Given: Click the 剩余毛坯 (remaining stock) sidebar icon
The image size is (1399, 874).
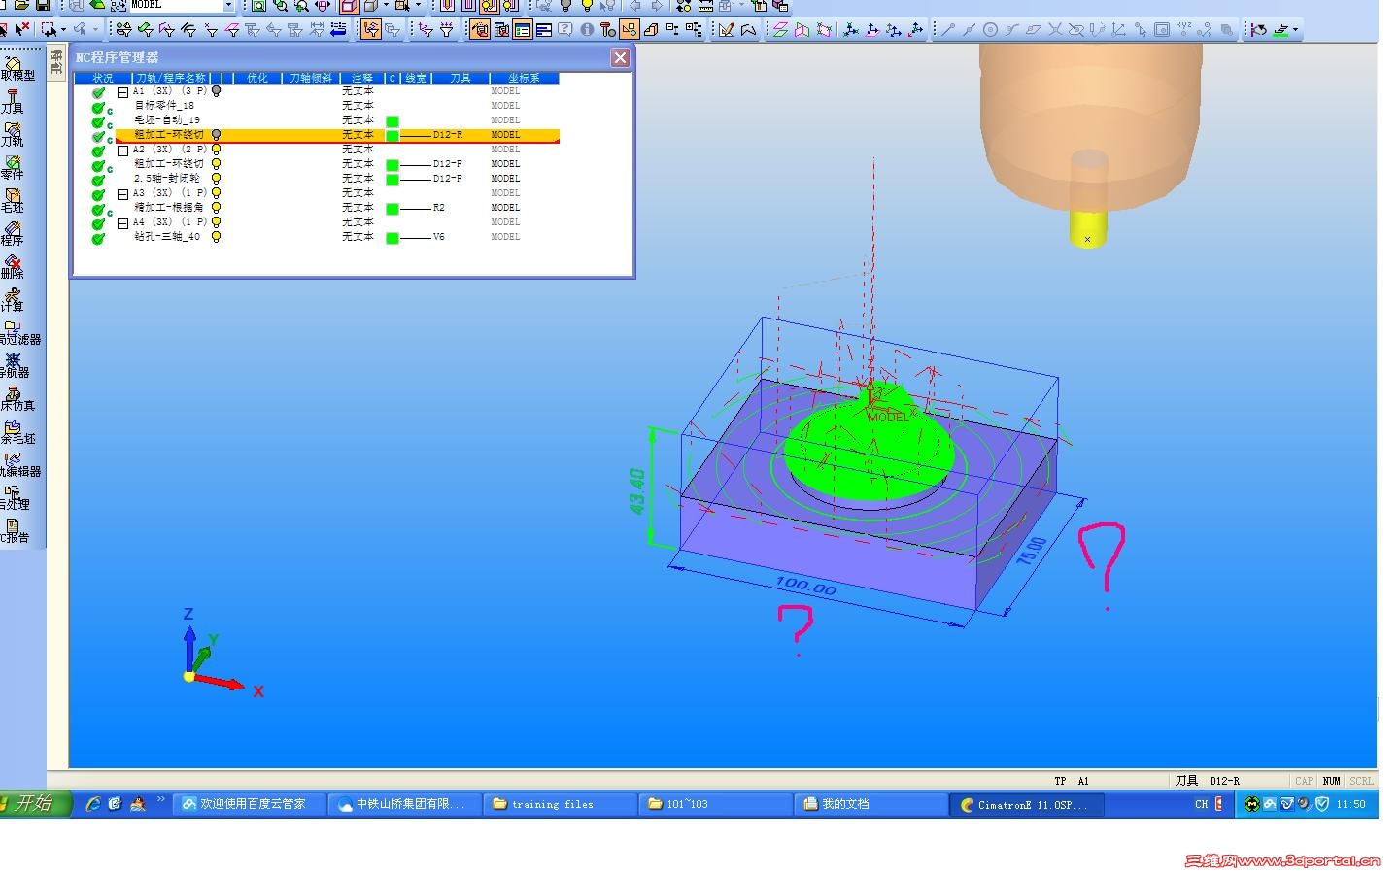Looking at the screenshot, I should (x=17, y=431).
